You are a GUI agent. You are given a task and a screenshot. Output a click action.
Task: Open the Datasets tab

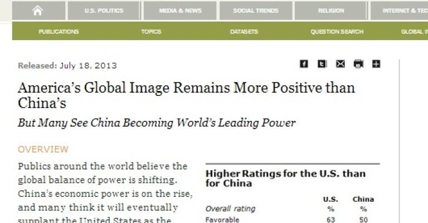[x=244, y=32]
